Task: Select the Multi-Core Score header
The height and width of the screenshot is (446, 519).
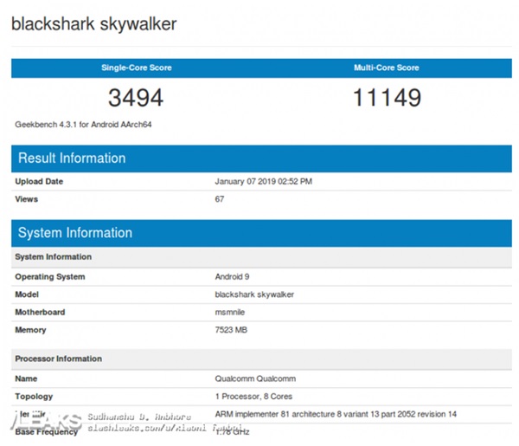Action: tap(387, 68)
